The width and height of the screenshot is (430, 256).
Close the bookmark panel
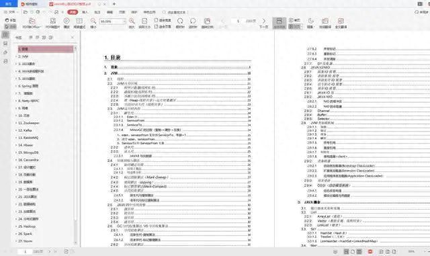coord(73,38)
